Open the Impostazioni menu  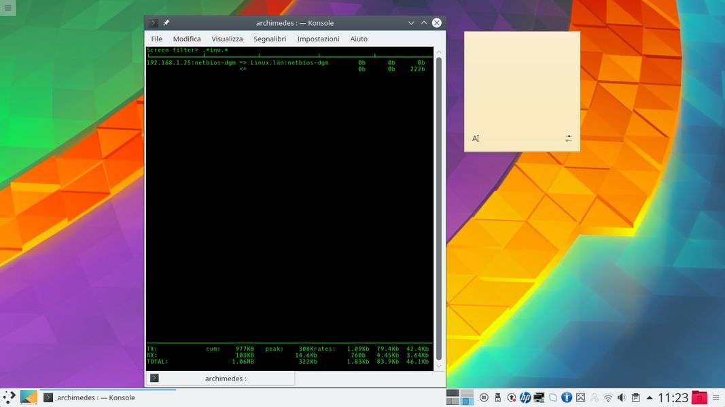click(x=318, y=39)
